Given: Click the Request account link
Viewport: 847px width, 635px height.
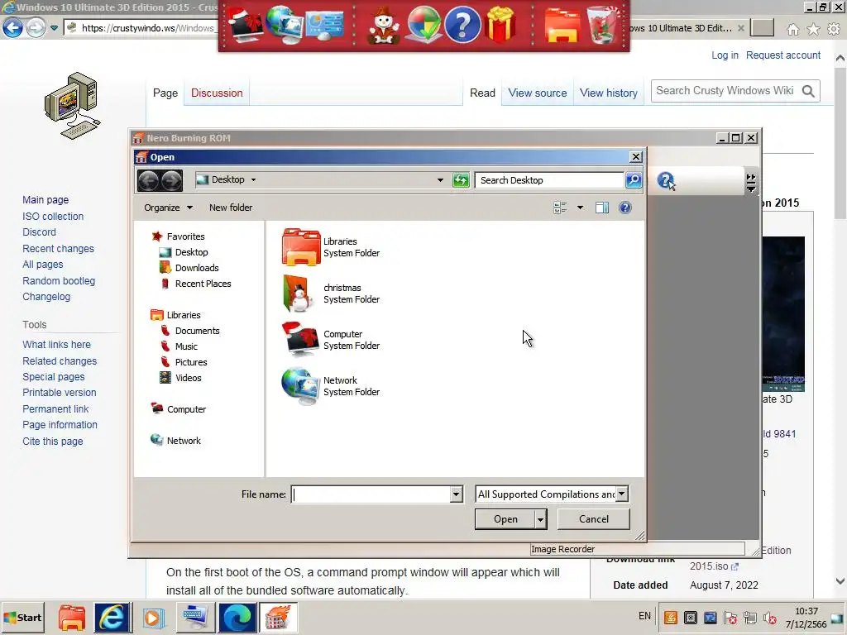Looking at the screenshot, I should pos(783,55).
